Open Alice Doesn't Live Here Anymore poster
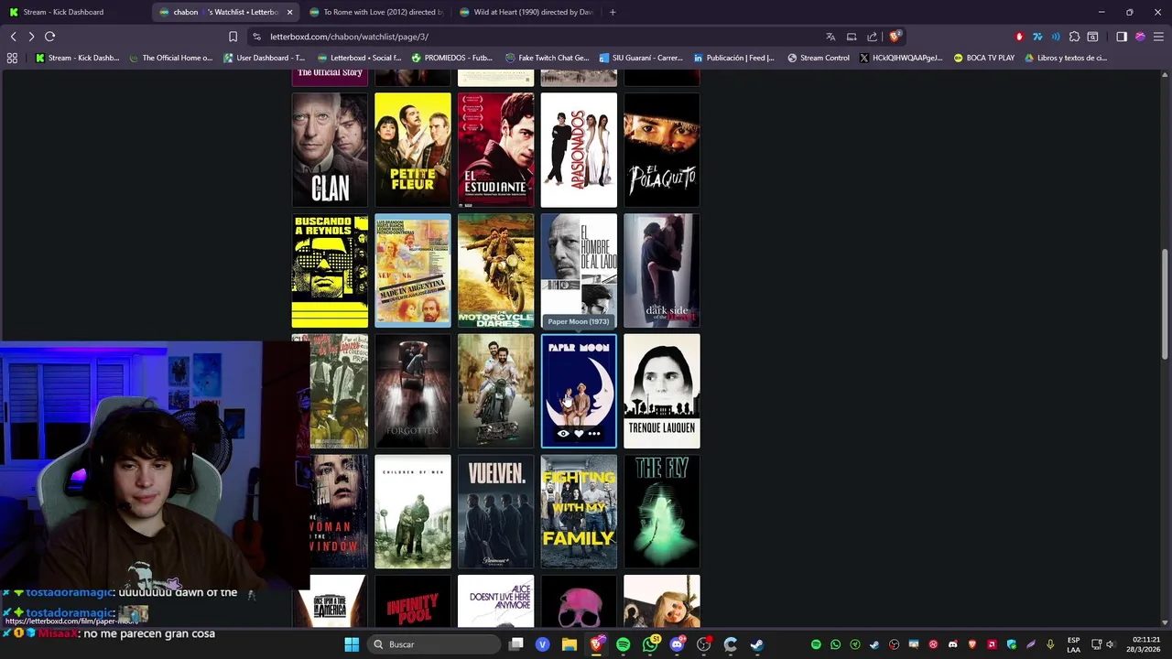Viewport: 1172px width, 659px height. 495,601
